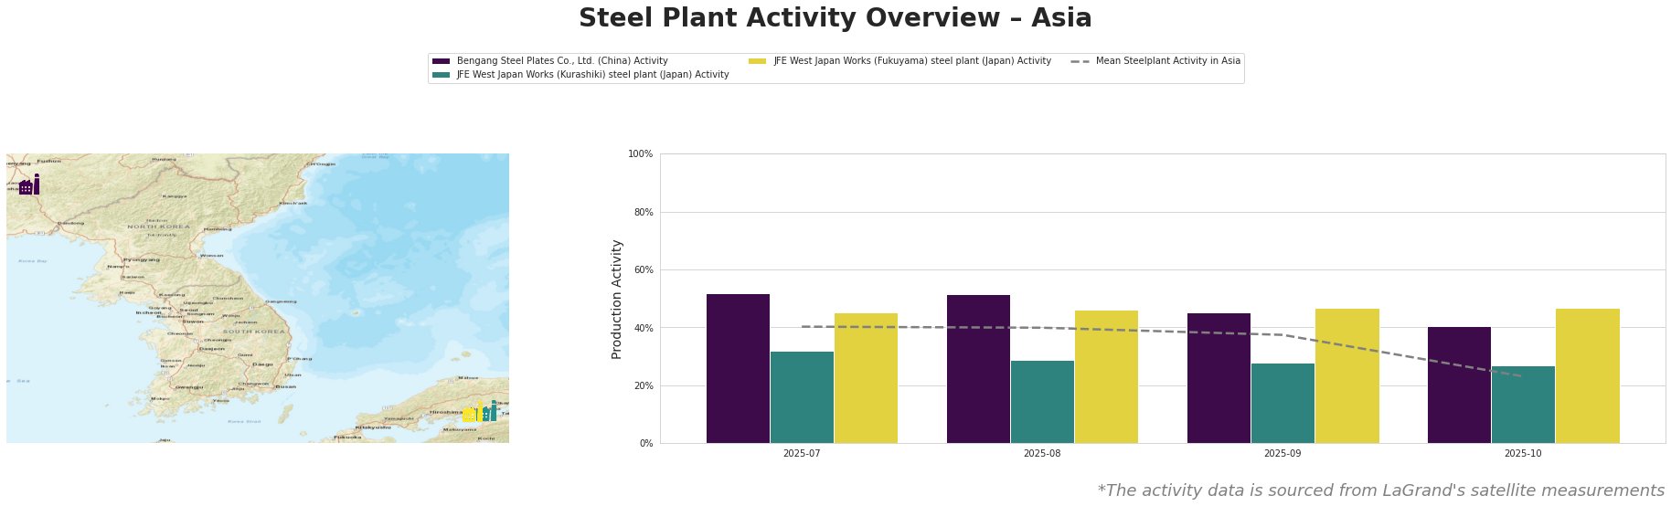Click the yellow Fukuyama legend swatch

(x=757, y=61)
